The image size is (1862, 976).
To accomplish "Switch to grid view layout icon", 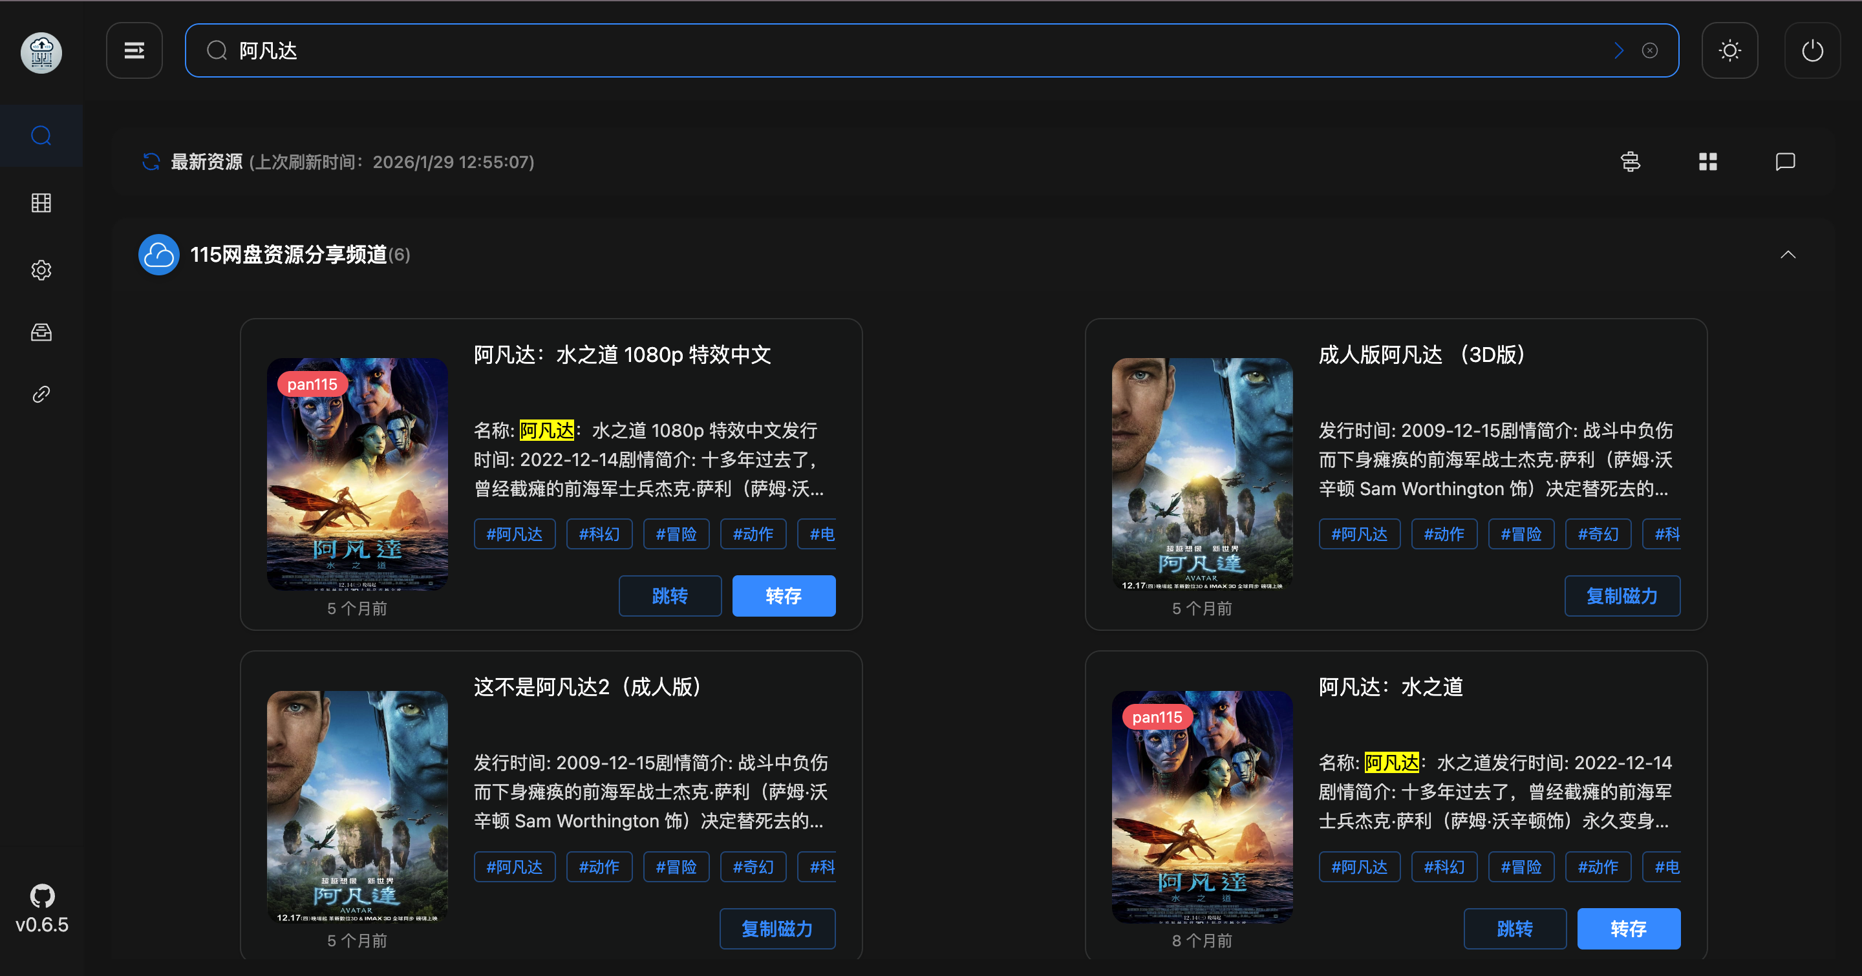I will 1707,162.
